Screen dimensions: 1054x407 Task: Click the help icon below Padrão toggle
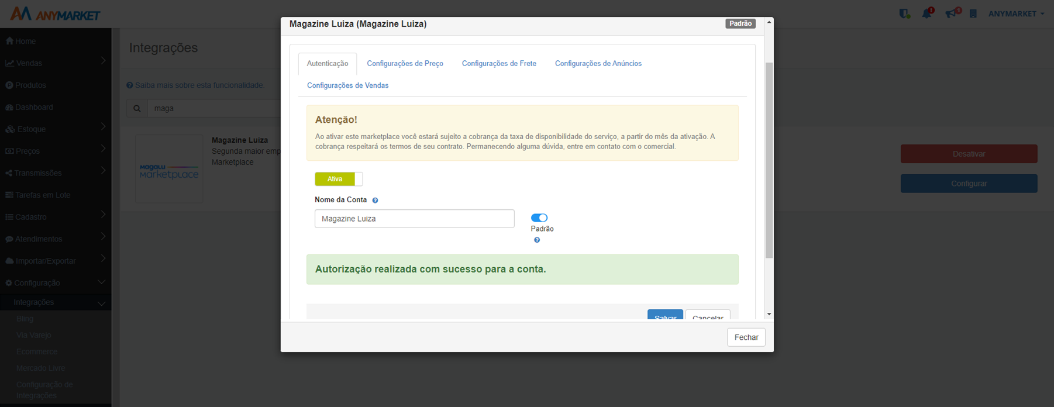tap(537, 240)
